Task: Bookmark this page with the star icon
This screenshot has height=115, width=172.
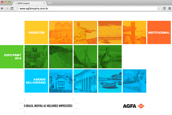Action: pyautogui.click(x=159, y=8)
